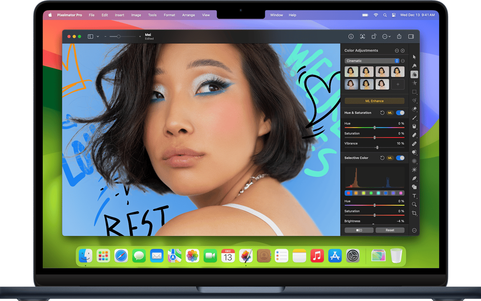Click the Info button in window toolbar
Viewport: 481px width, 301px height.
click(x=351, y=36)
